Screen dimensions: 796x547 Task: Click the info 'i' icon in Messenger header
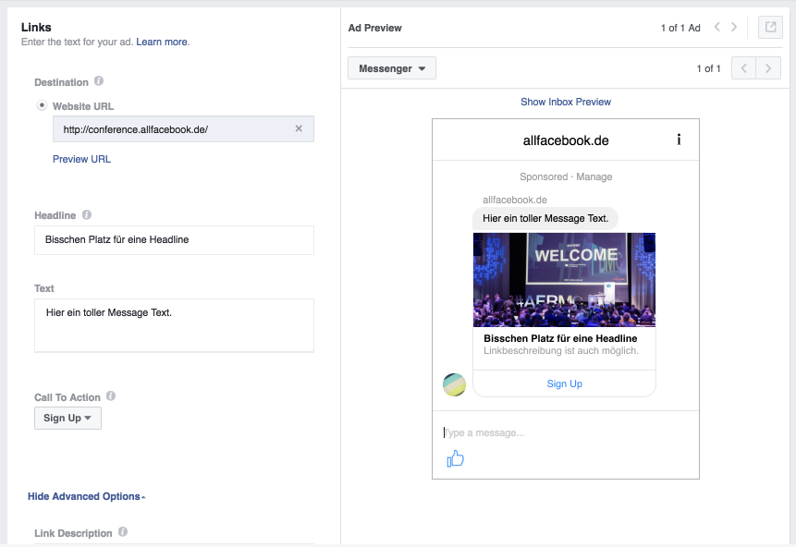(x=679, y=140)
